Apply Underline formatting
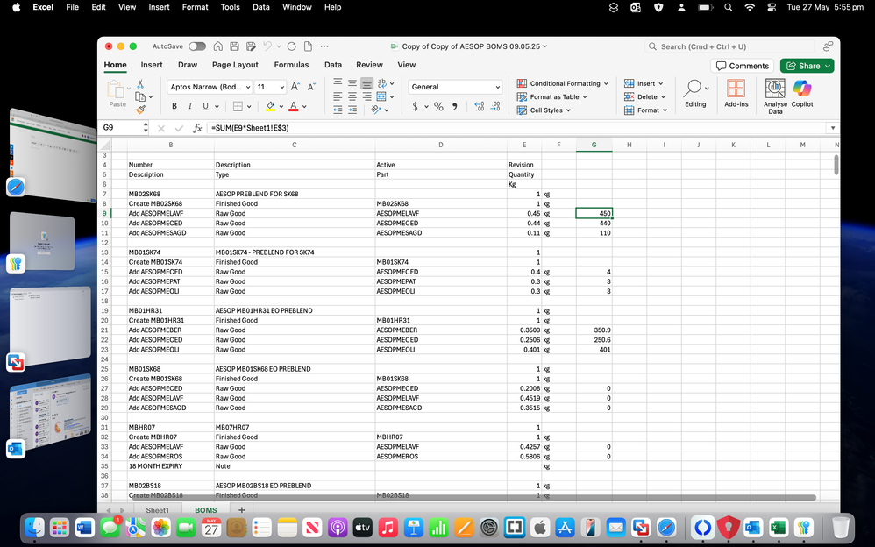 click(205, 106)
